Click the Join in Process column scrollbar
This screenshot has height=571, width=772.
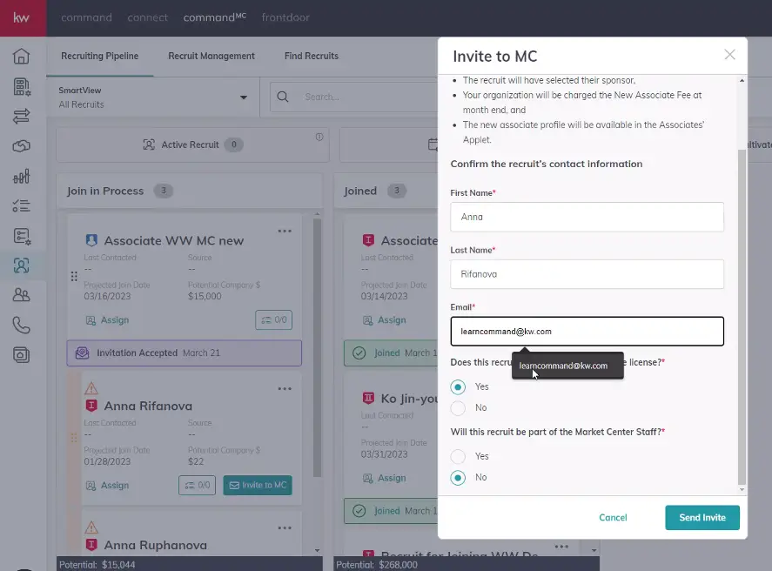pyautogui.click(x=317, y=347)
